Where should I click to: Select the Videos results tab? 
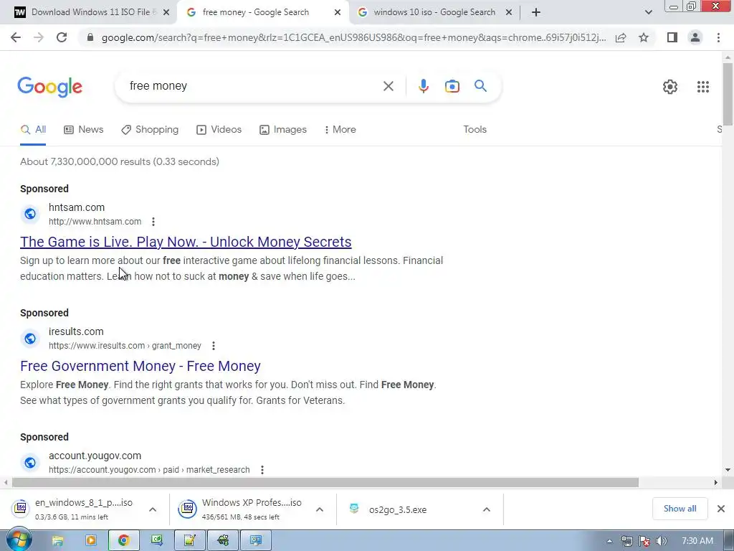coord(219,130)
